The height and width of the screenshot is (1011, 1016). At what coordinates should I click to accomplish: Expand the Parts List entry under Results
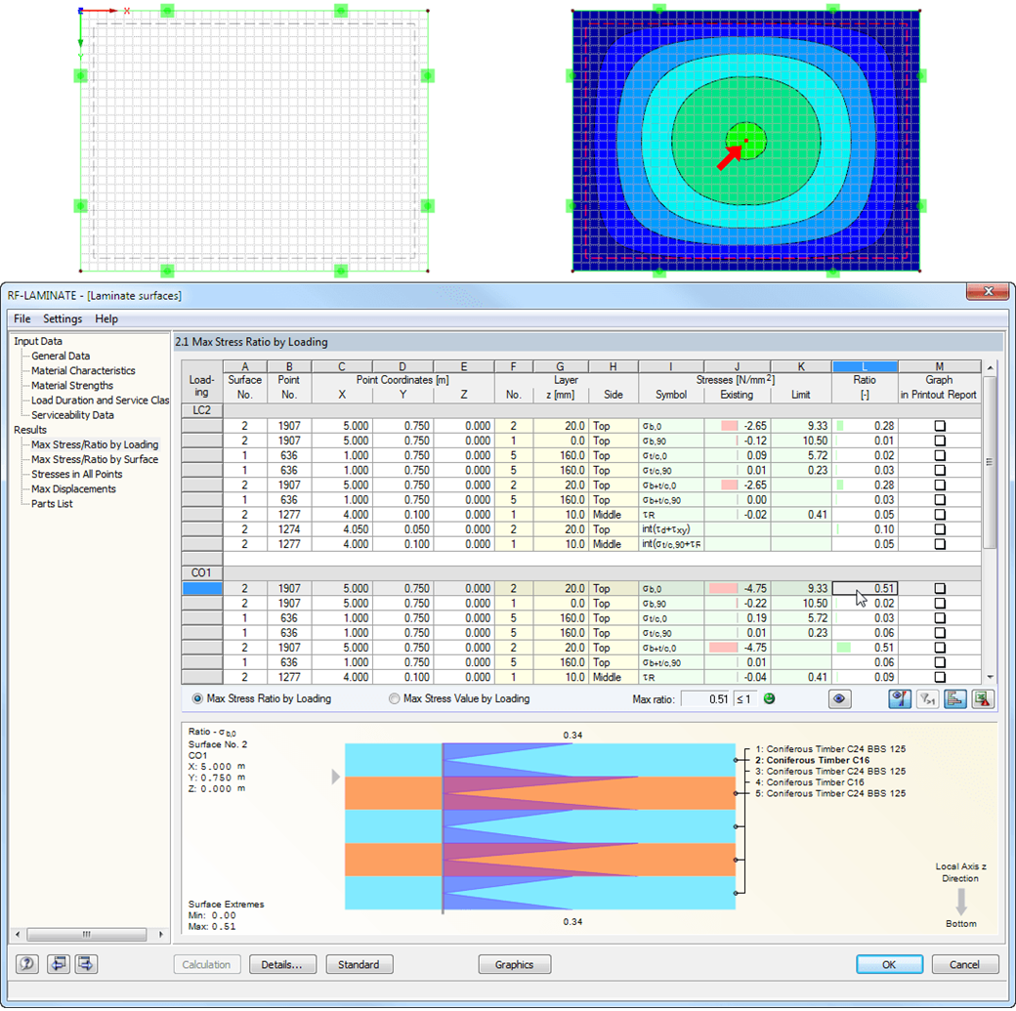click(54, 503)
